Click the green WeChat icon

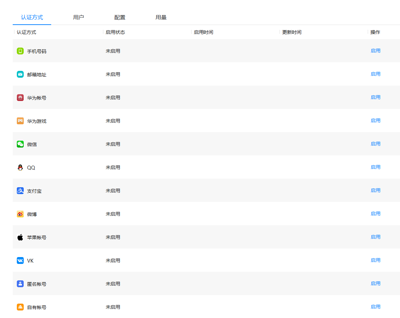(20, 144)
